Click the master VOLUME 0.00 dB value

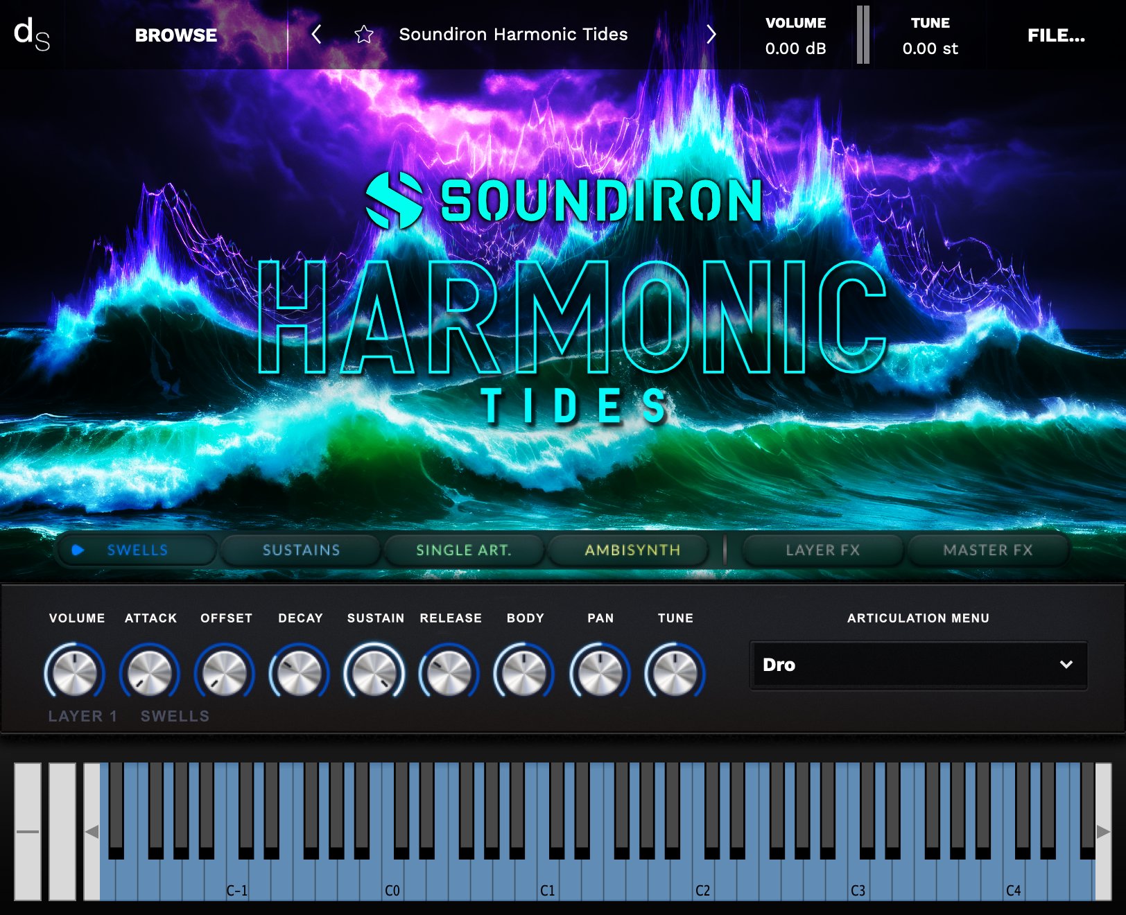click(795, 49)
